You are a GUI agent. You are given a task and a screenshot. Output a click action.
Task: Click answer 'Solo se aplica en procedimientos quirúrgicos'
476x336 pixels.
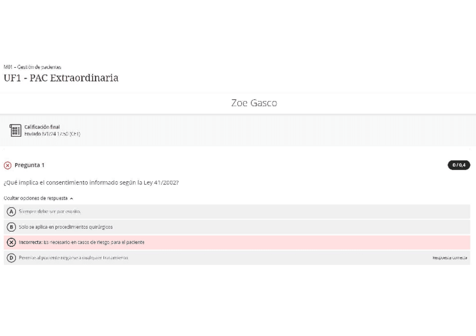tap(66, 227)
